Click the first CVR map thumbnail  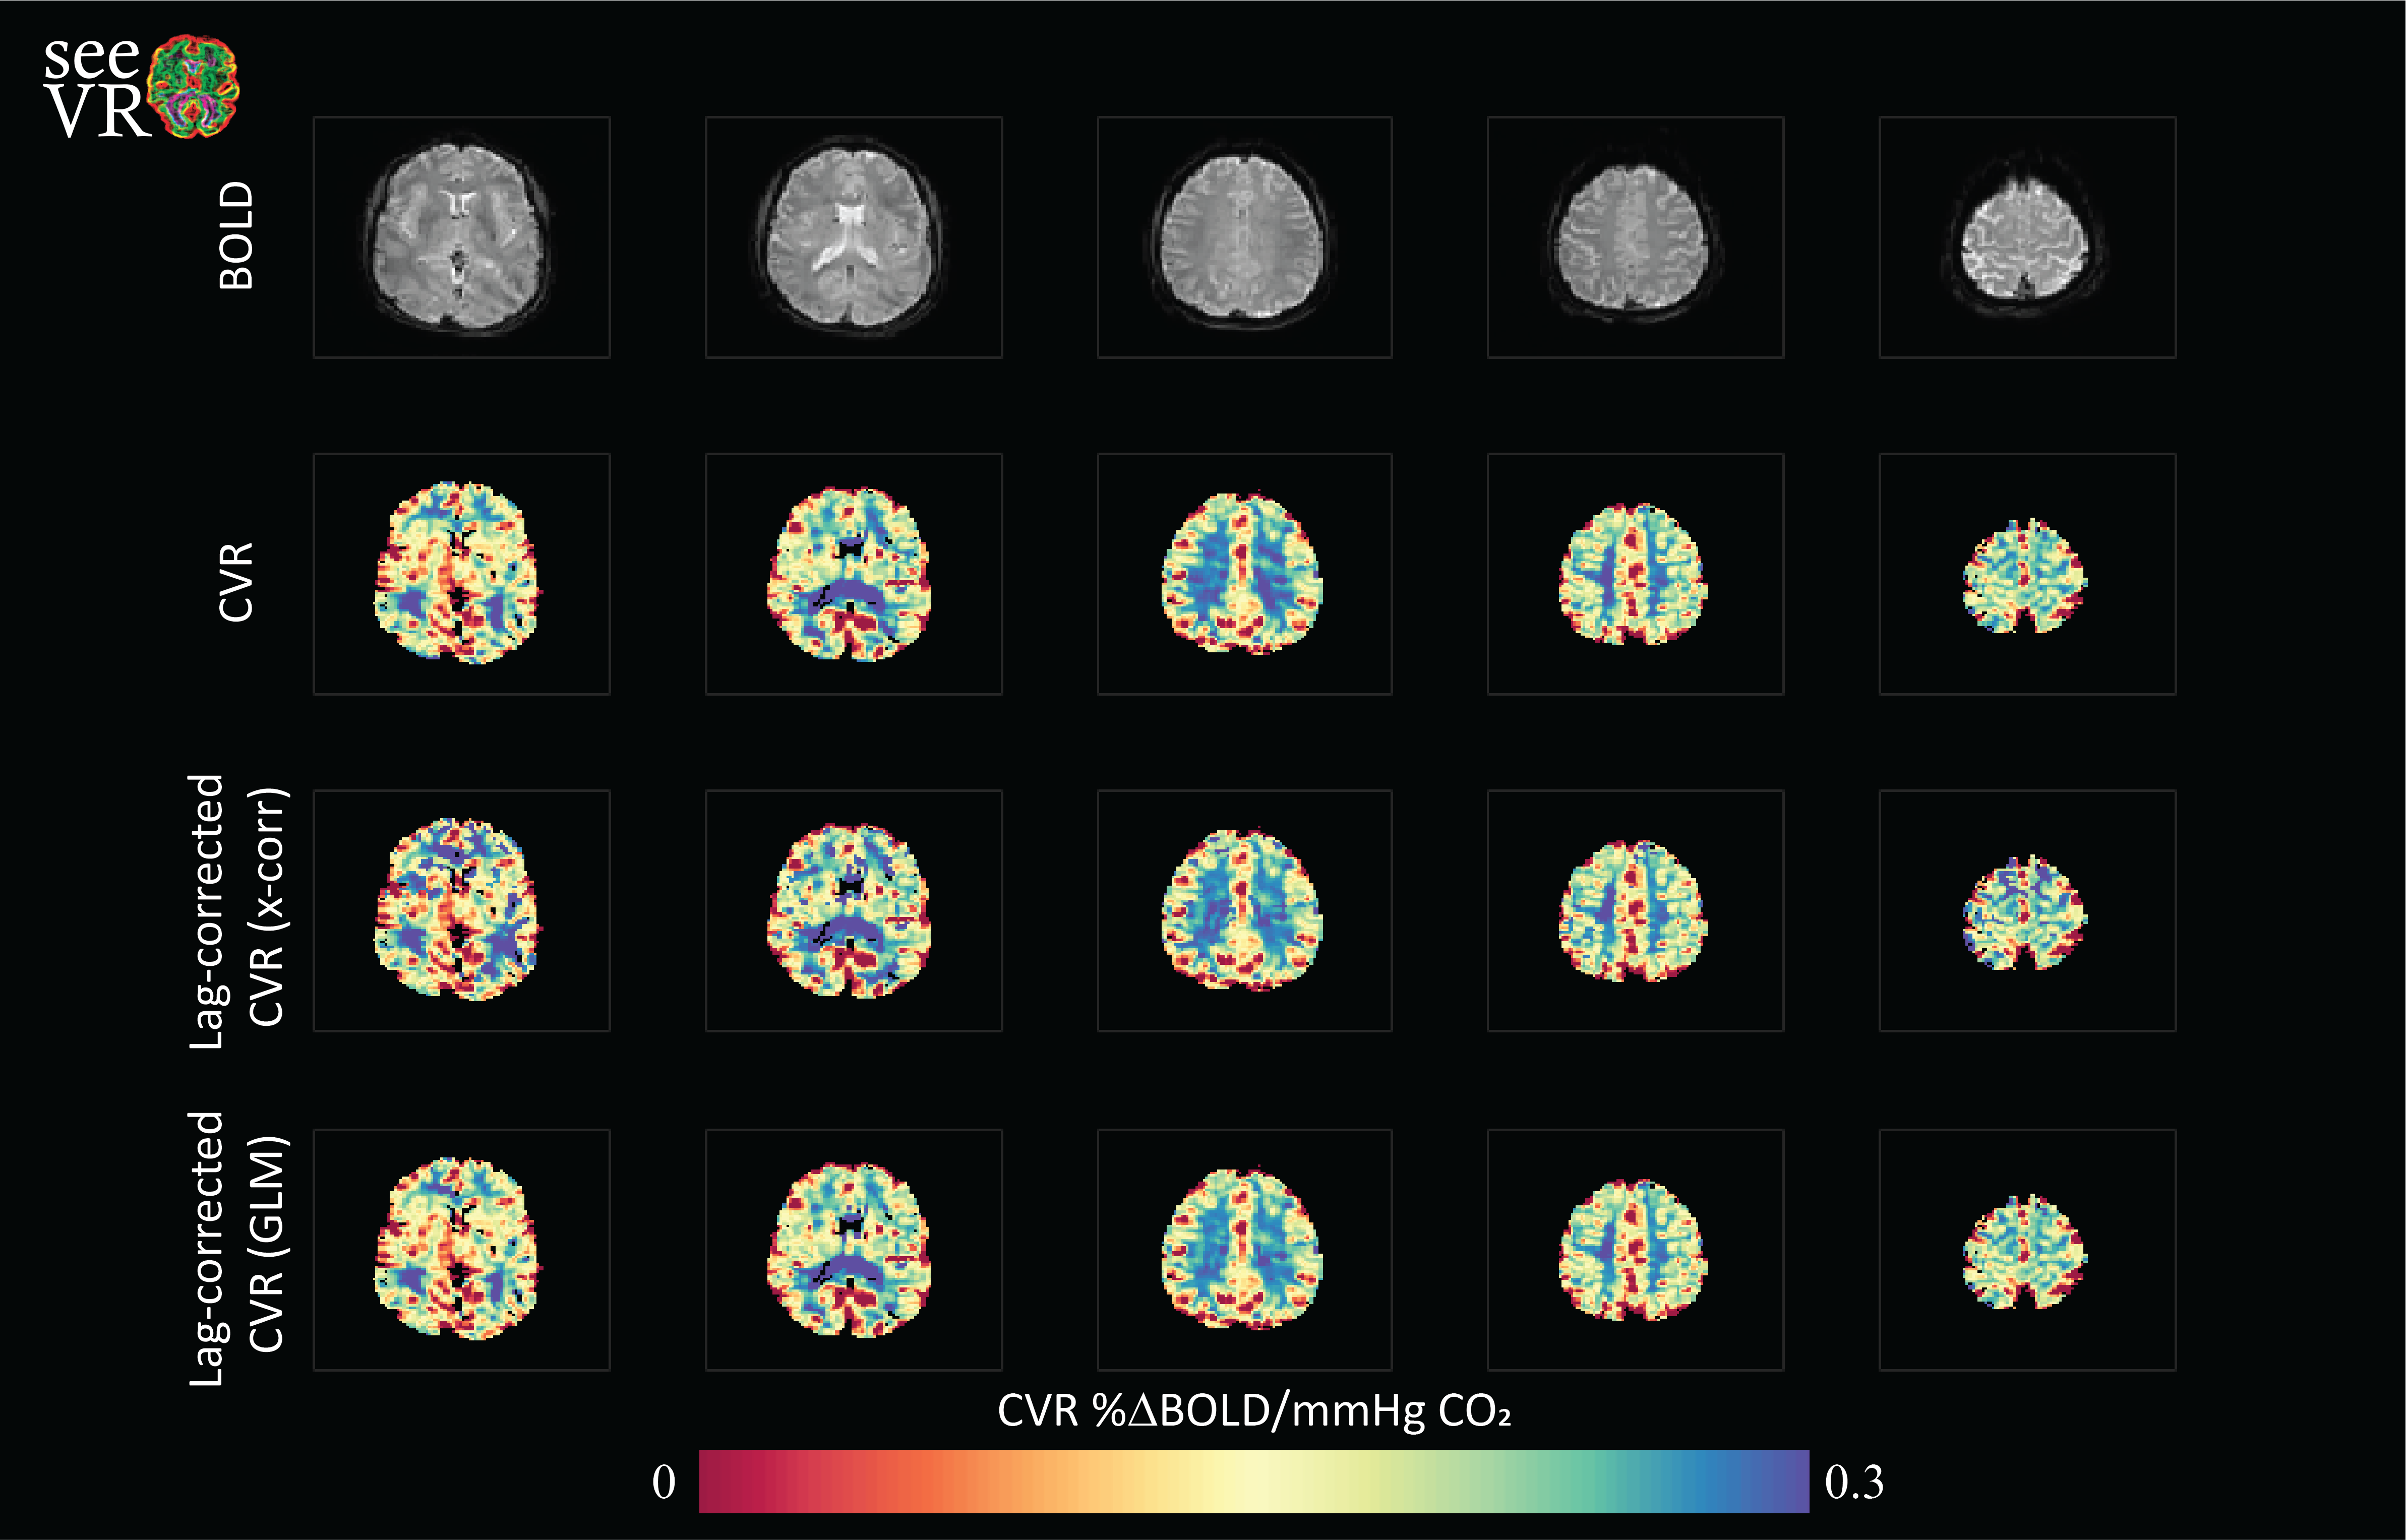(461, 574)
